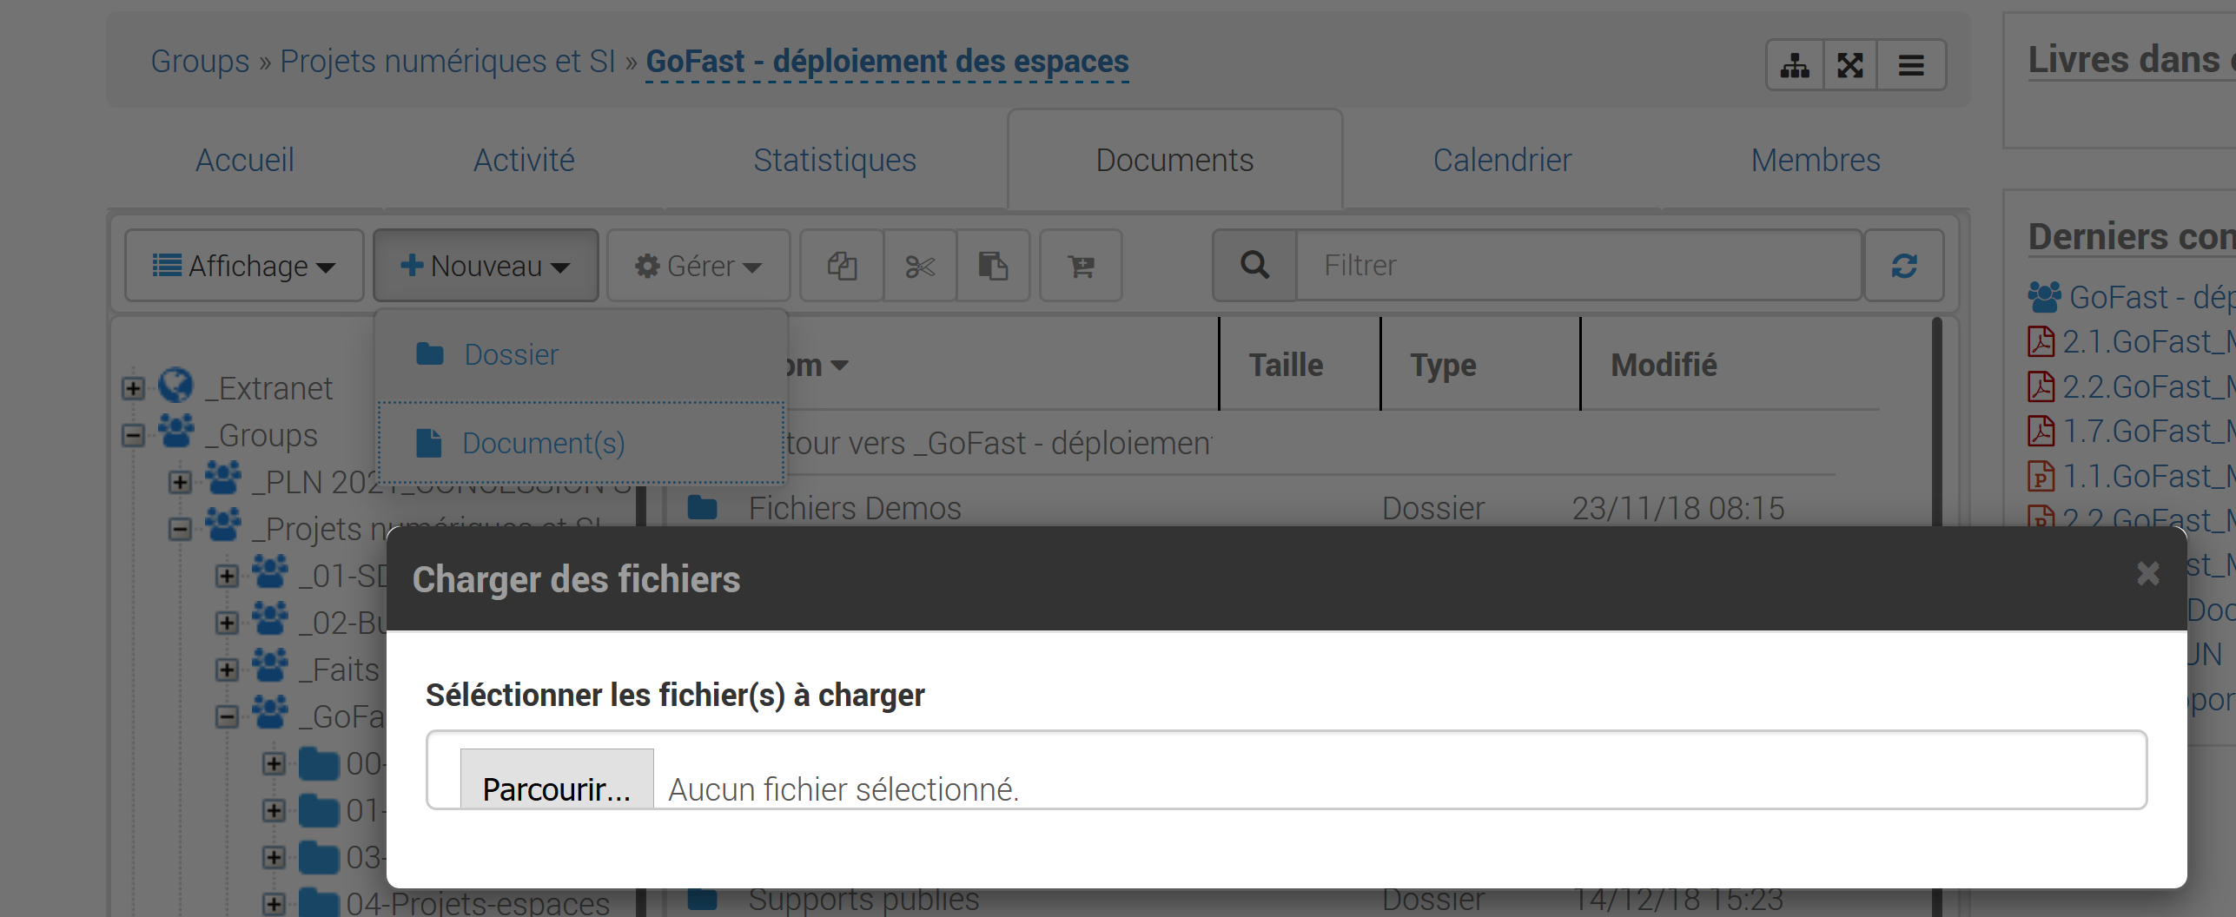Click into the Filtrer input field
Image resolution: width=2236 pixels, height=917 pixels.
tap(1578, 266)
